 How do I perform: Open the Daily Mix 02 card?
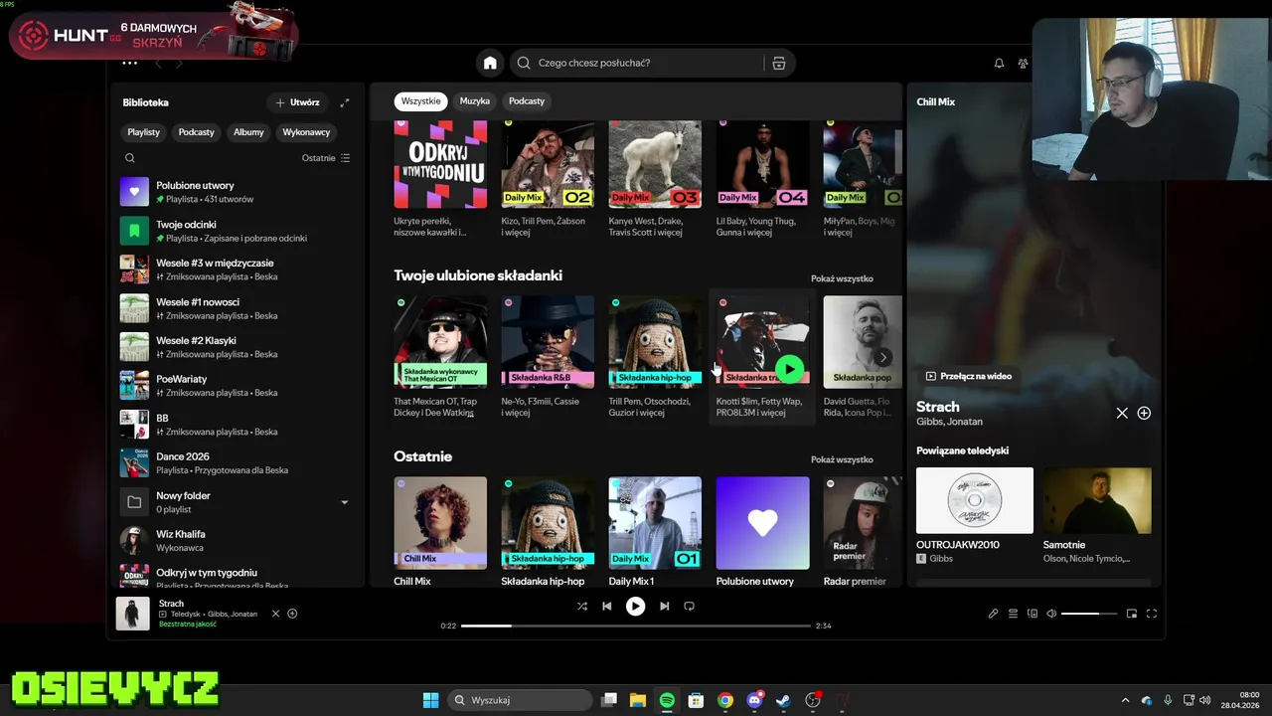[548, 180]
